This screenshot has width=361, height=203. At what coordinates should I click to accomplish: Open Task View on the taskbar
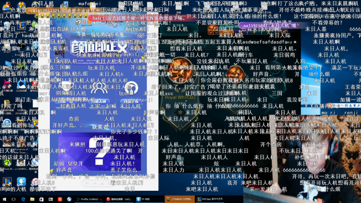pyautogui.click(x=14, y=199)
